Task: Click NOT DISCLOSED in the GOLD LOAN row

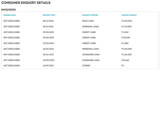Action: [12, 21]
